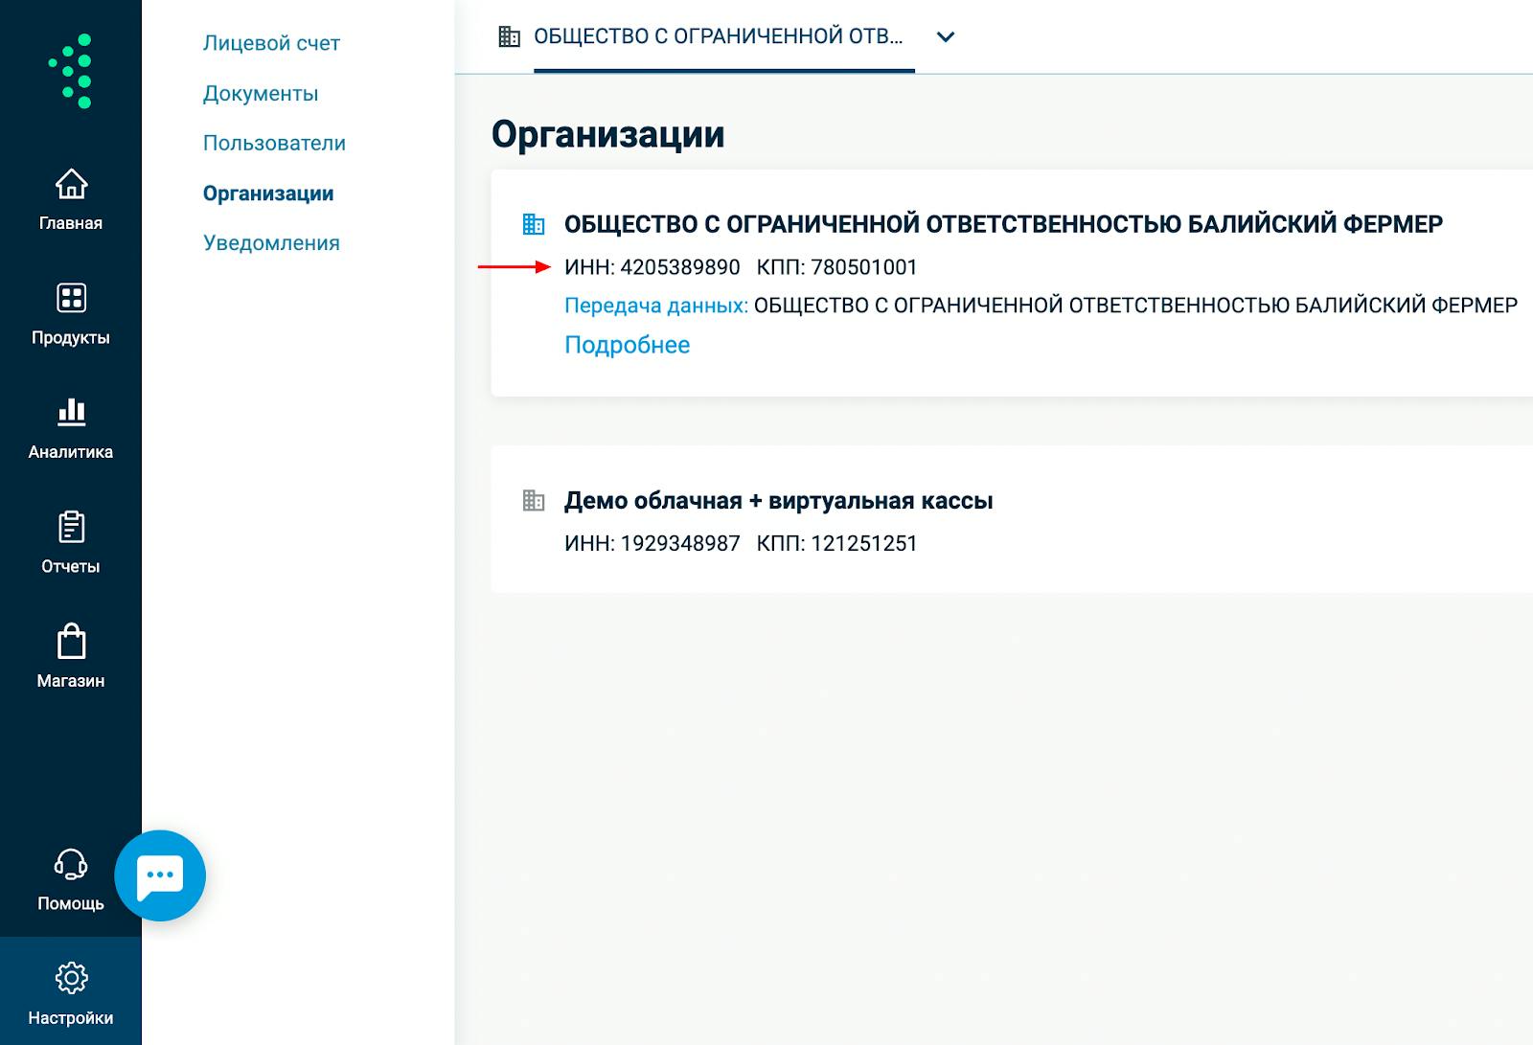Go to Пользователи section
The width and height of the screenshot is (1533, 1045).
click(274, 143)
